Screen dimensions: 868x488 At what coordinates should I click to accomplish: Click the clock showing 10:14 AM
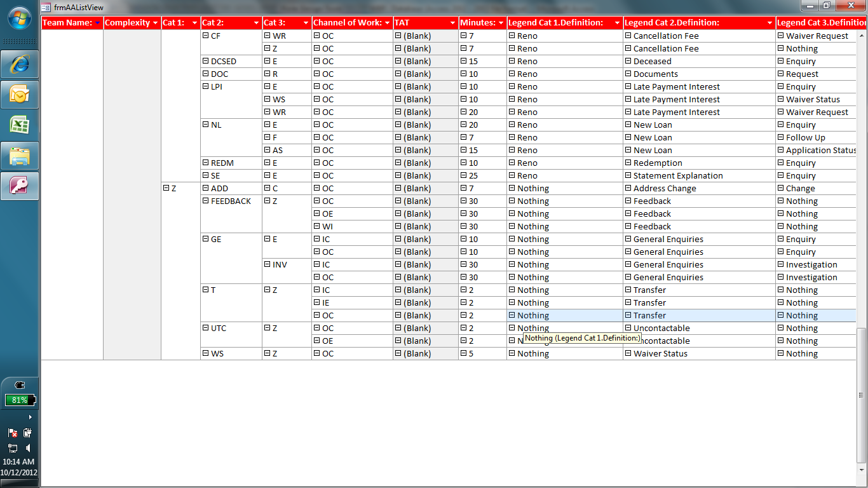[x=18, y=462]
